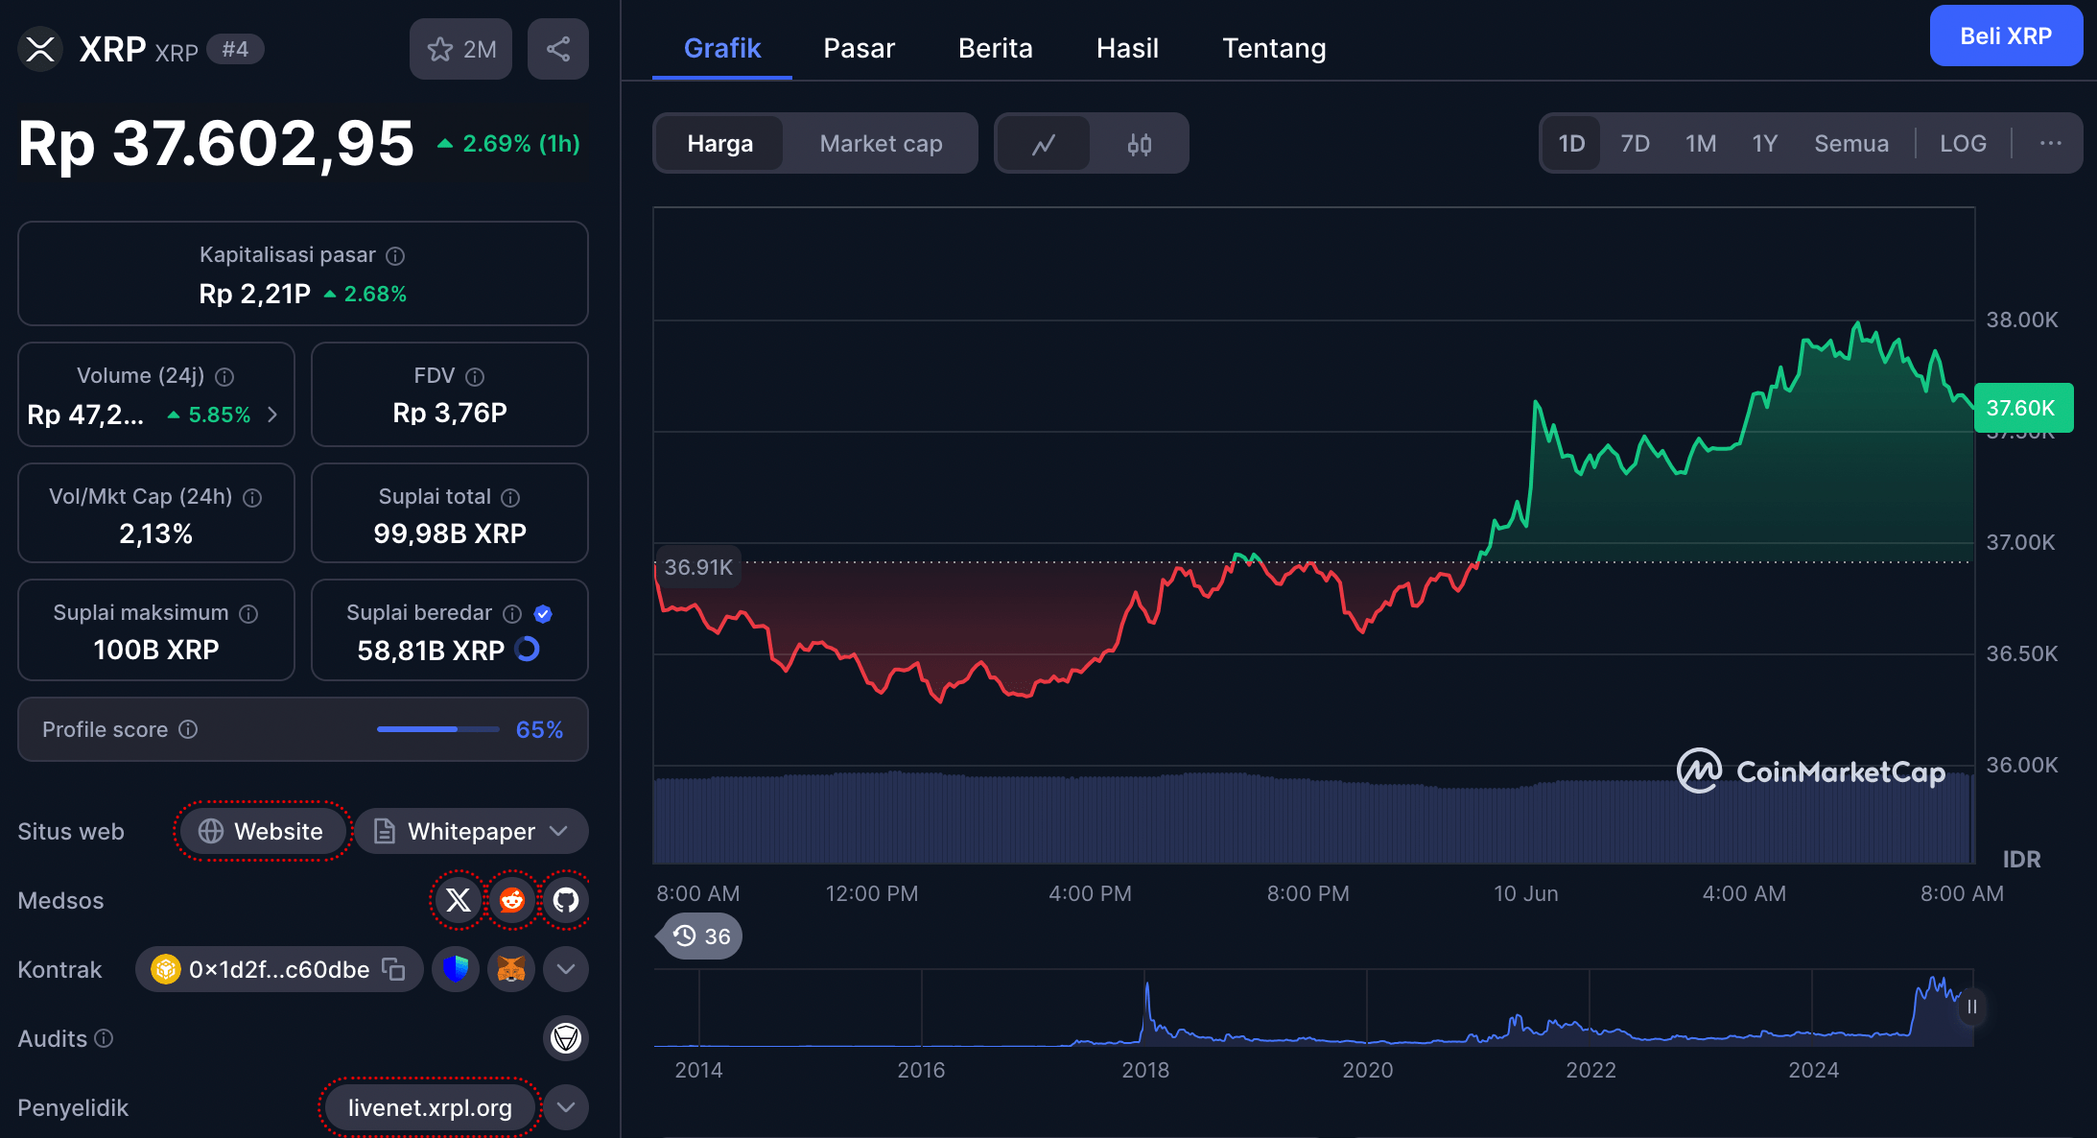2097x1138 pixels.
Task: Open the GitHub social link
Action: click(x=566, y=900)
